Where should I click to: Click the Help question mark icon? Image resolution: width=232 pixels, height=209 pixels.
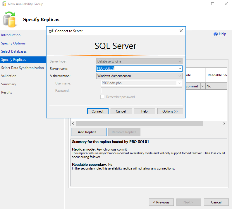(216, 34)
